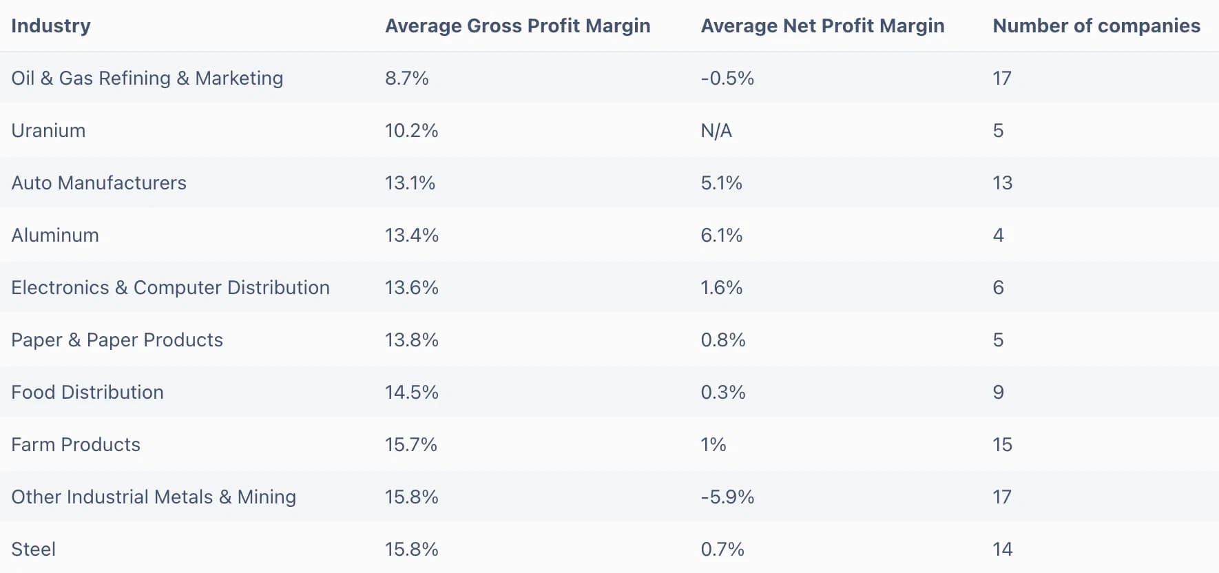The image size is (1219, 573).
Task: Select the 1% net margin for Farm Products
Action: point(713,444)
